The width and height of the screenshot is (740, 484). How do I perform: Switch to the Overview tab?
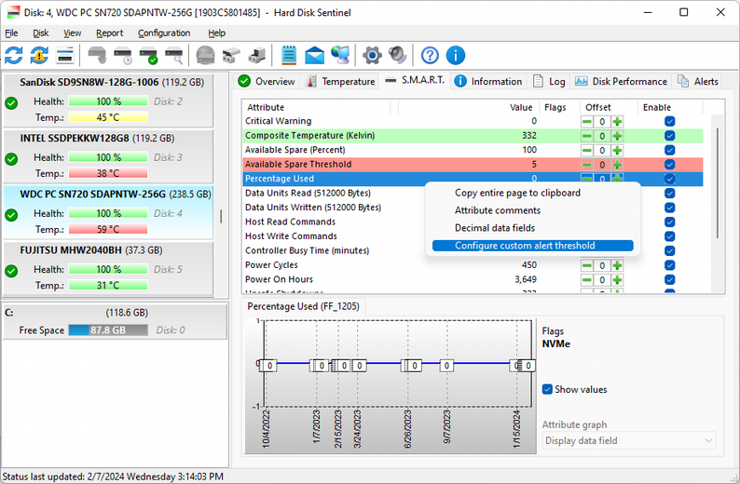267,81
